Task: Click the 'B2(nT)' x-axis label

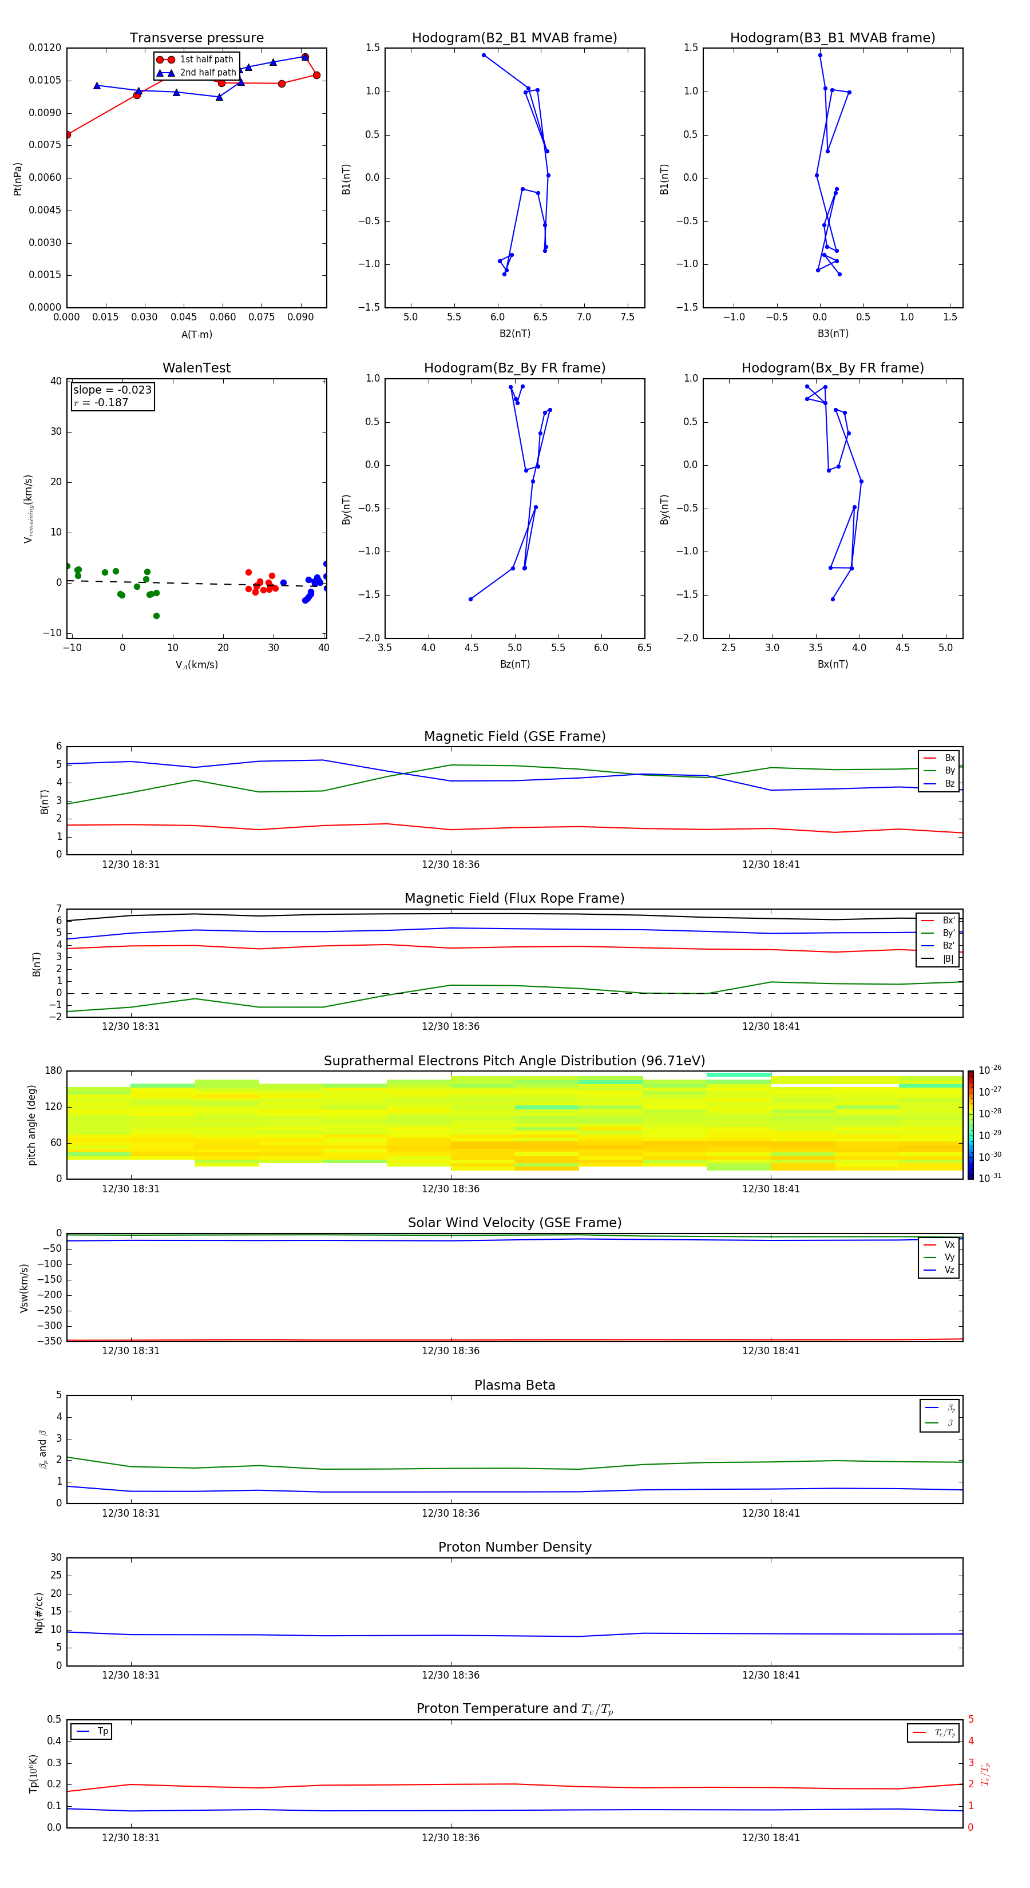Action: pyautogui.click(x=514, y=334)
